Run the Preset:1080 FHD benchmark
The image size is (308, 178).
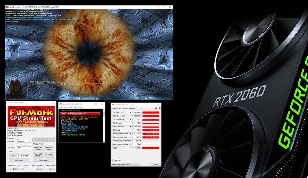click(x=38, y=155)
